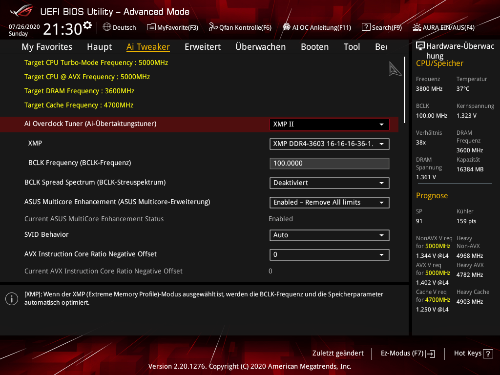Switch to Erweitert tab

click(203, 47)
